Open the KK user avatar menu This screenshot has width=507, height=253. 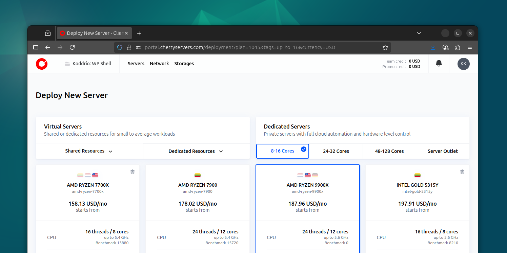point(463,64)
